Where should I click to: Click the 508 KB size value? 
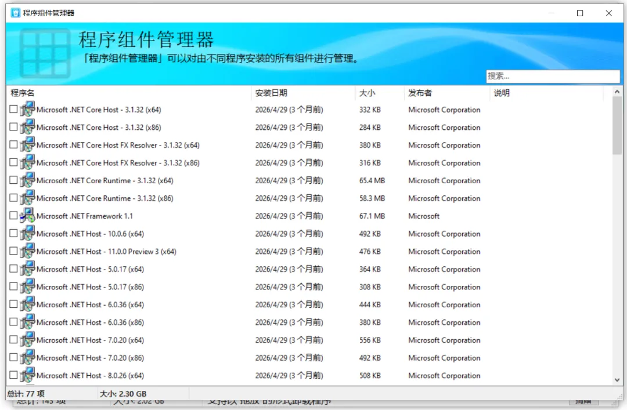(x=370, y=375)
